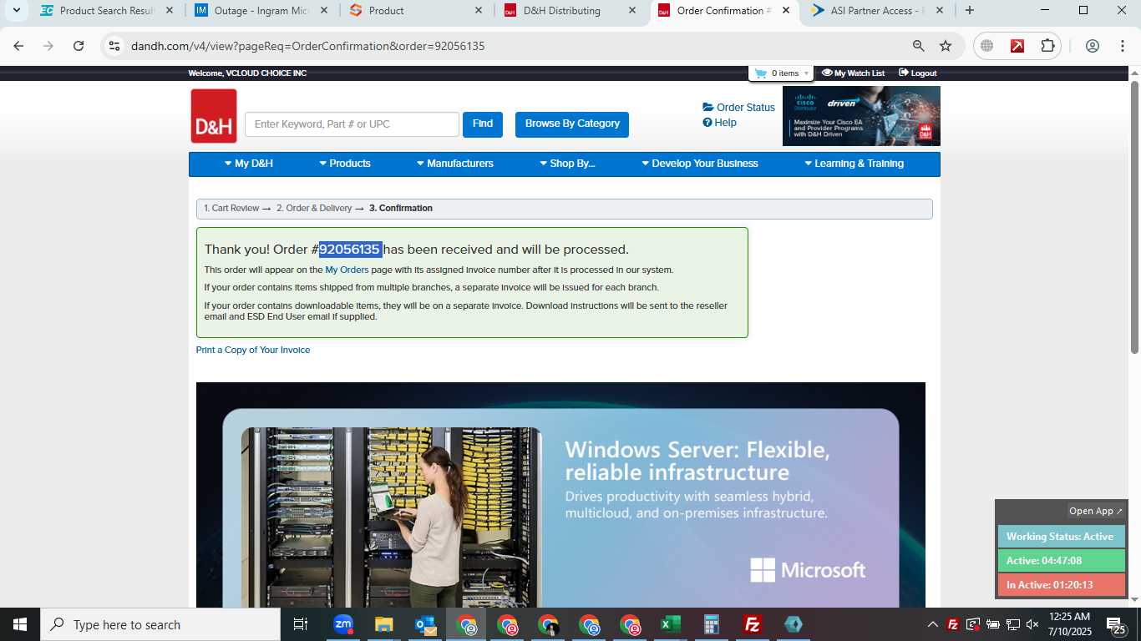This screenshot has height=641, width=1141.
Task: Open the Help link
Action: coord(719,123)
